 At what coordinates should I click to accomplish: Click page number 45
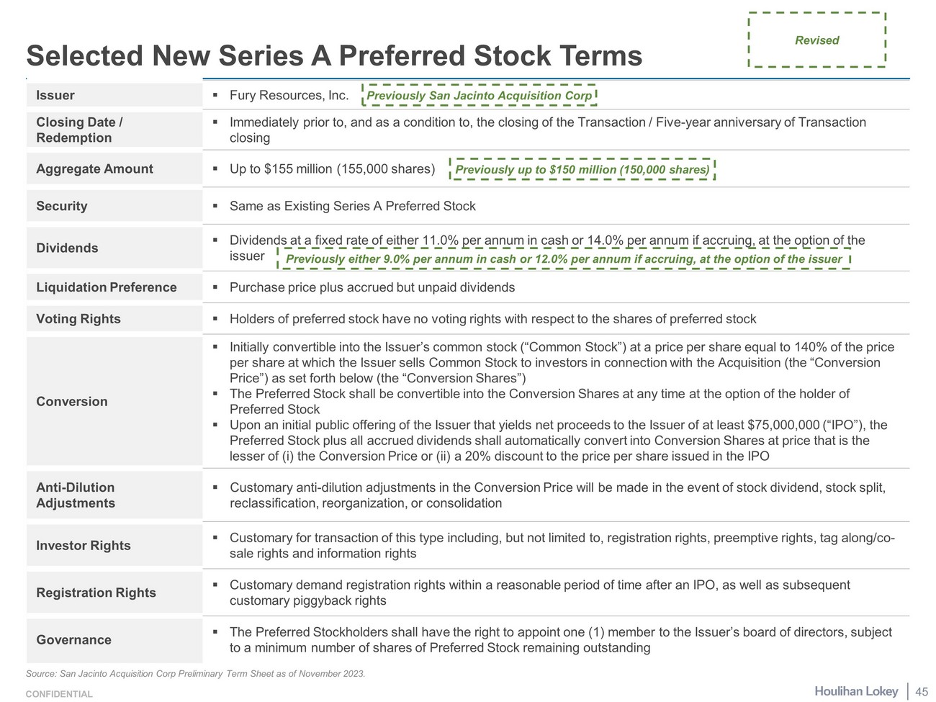(x=922, y=692)
